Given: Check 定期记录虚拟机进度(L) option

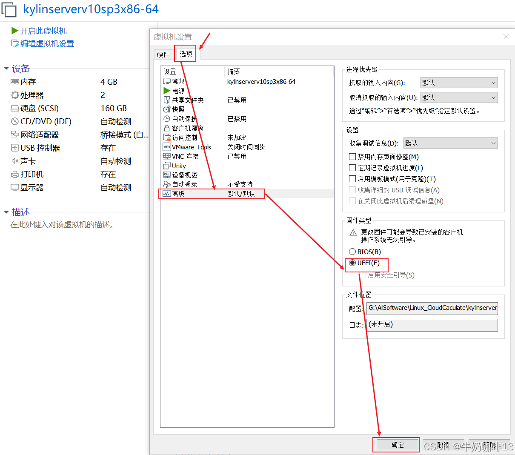Looking at the screenshot, I should 352,168.
